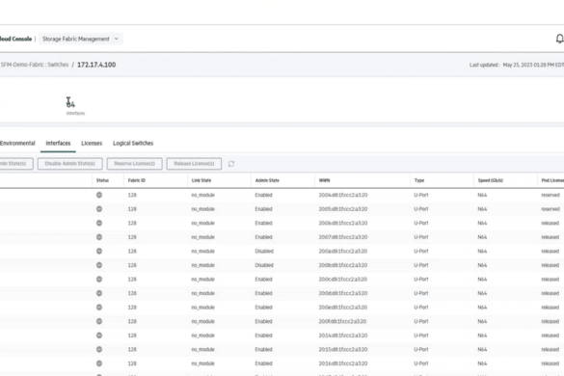Click the notifications bell icon

560,39
